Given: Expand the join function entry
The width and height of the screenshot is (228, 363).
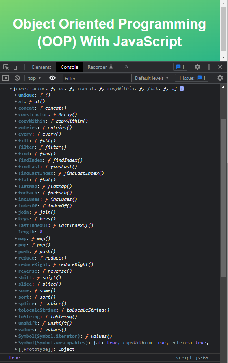Looking at the screenshot, I should pyautogui.click(x=15, y=212).
